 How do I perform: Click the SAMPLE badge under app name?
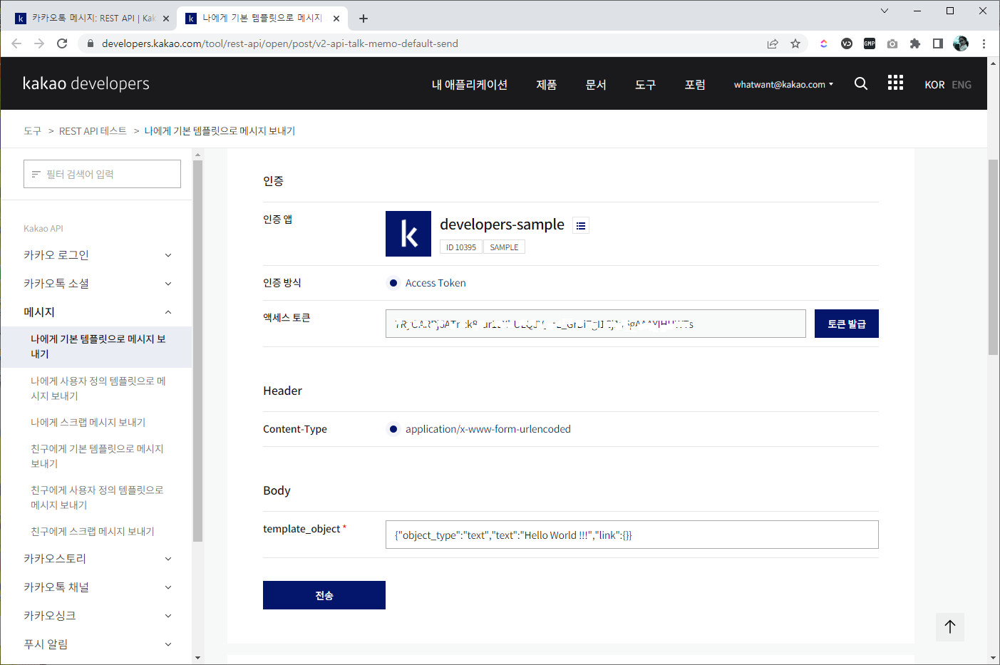504,247
